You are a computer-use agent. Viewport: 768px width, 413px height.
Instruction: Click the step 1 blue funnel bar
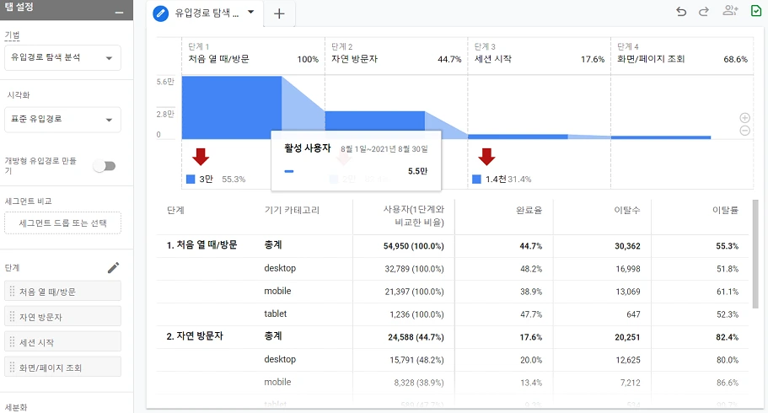coord(232,107)
